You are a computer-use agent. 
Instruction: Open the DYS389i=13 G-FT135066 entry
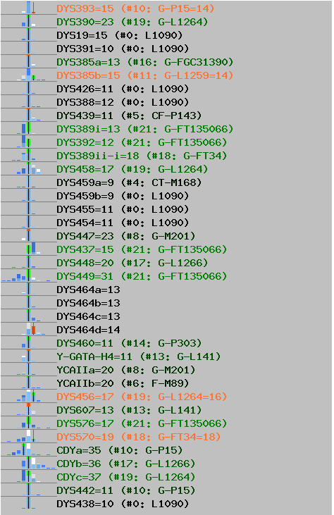145,129
